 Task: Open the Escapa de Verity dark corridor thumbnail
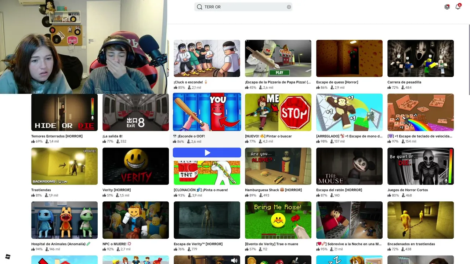point(207,220)
